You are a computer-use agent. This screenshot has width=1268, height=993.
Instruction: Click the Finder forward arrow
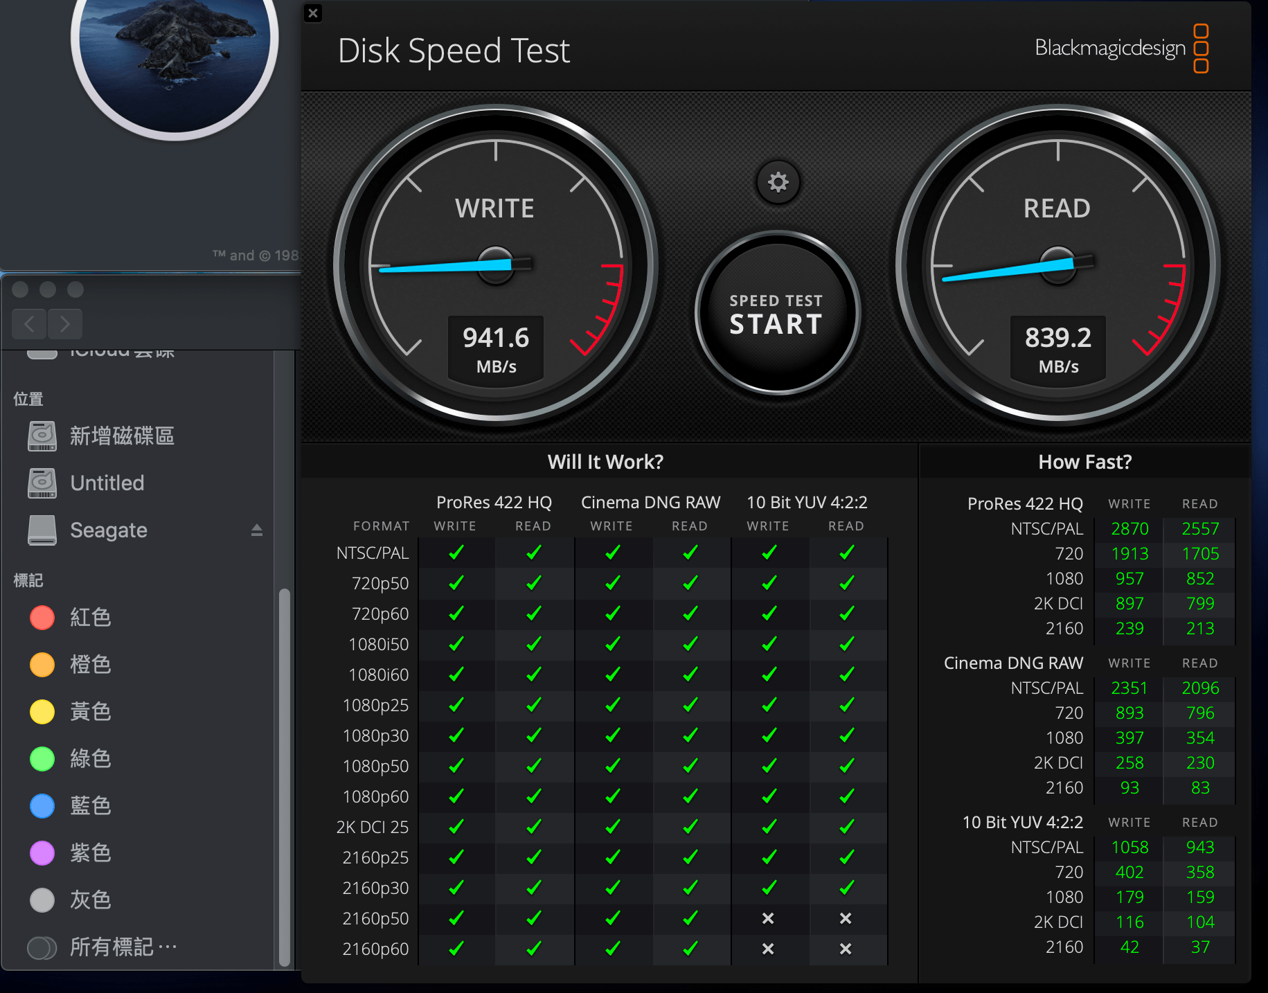point(65,324)
